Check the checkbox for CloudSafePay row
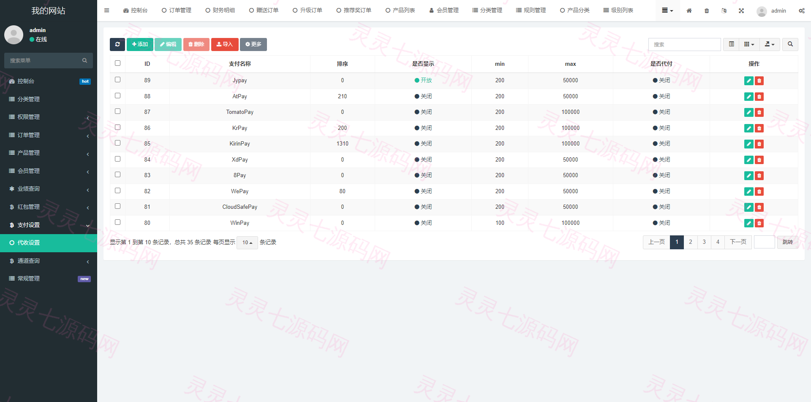811x402 pixels. (x=117, y=206)
